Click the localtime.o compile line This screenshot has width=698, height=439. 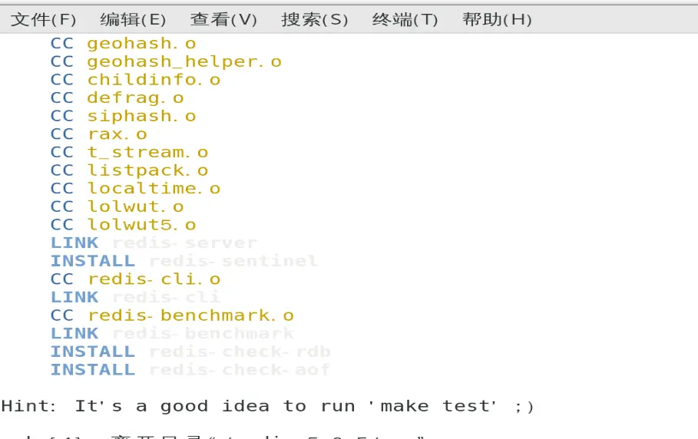(154, 189)
